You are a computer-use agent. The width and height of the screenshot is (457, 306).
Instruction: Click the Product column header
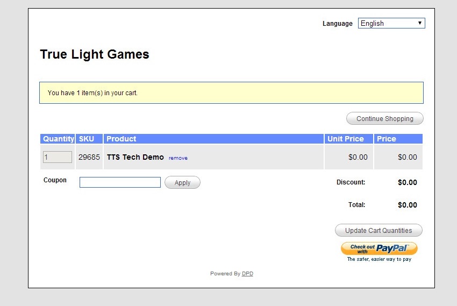(122, 139)
